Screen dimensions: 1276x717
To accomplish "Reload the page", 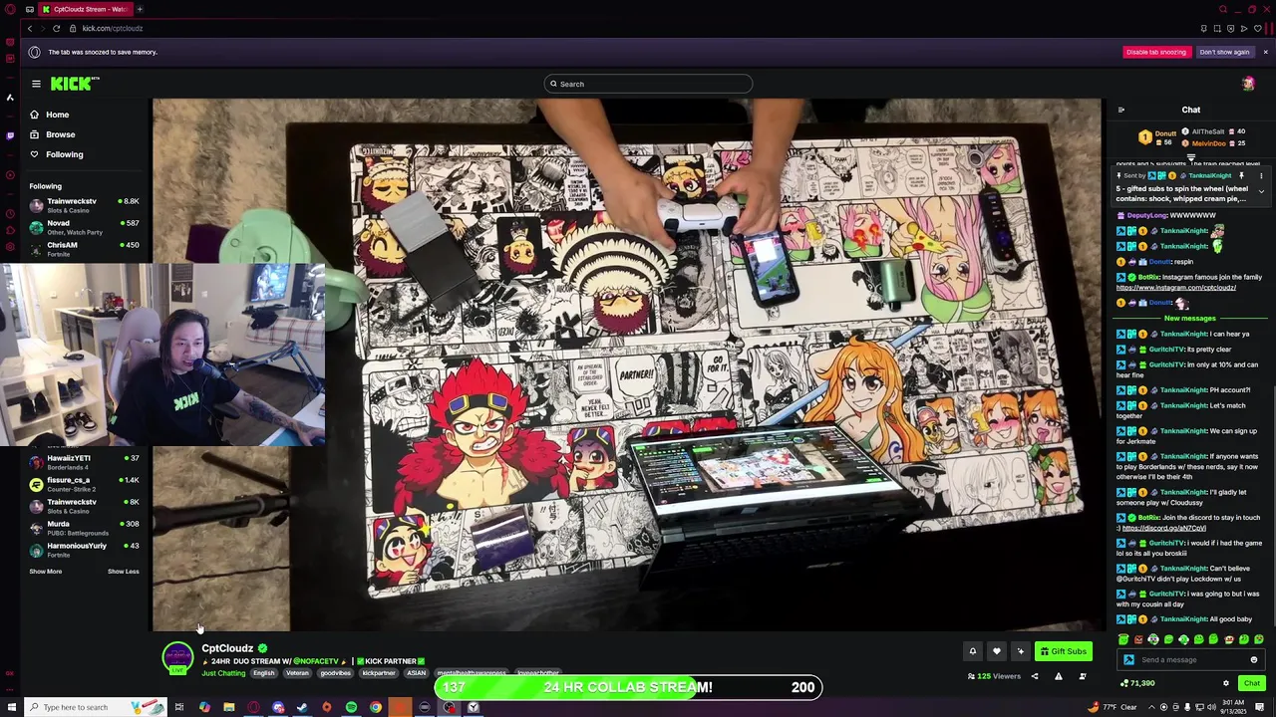I will coord(56,29).
